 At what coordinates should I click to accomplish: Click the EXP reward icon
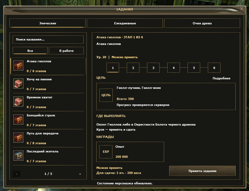106,152
